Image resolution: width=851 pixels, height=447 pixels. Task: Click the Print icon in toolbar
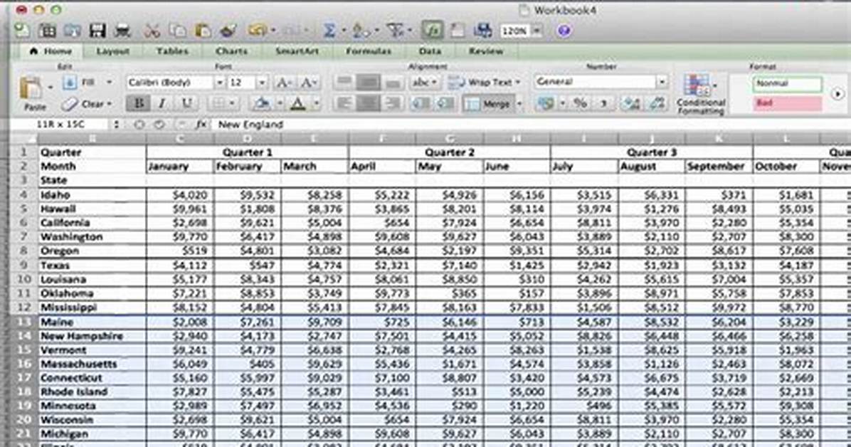[122, 31]
